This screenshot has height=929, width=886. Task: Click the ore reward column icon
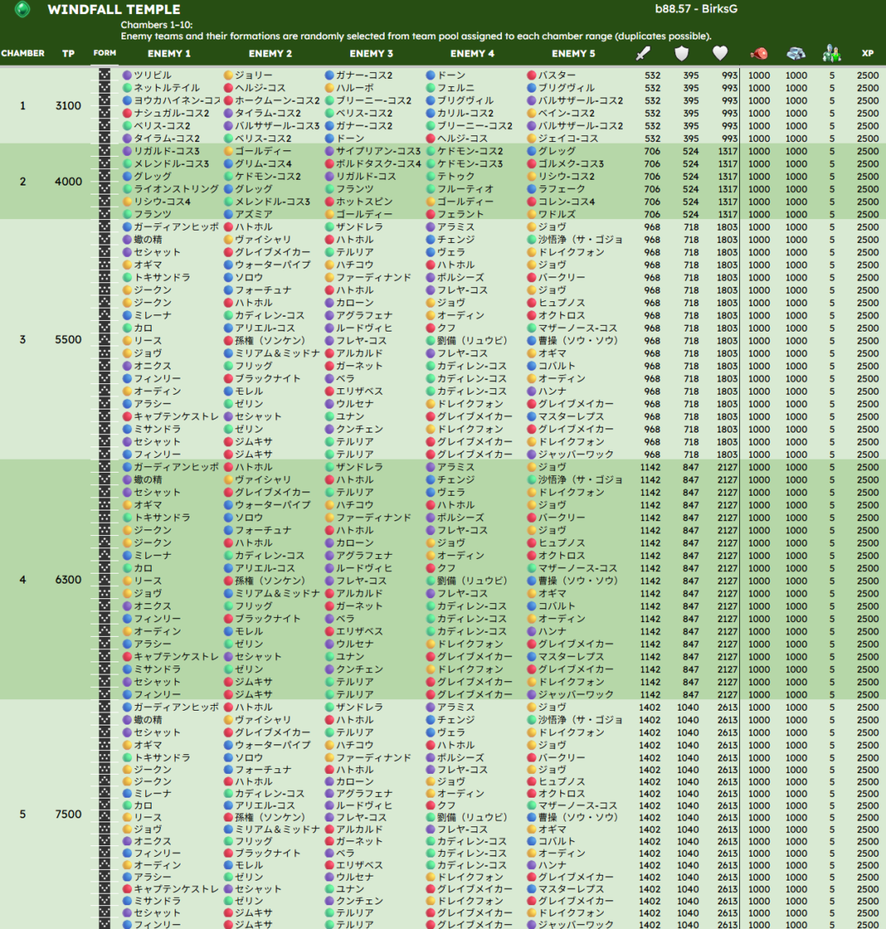[796, 54]
